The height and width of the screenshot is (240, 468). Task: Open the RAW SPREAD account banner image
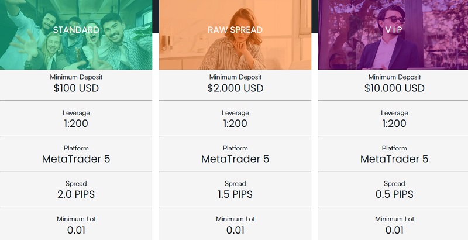[235, 35]
